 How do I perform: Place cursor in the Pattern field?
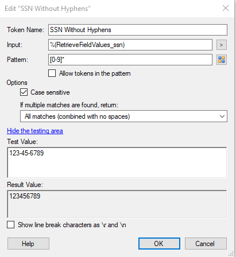[130, 60]
